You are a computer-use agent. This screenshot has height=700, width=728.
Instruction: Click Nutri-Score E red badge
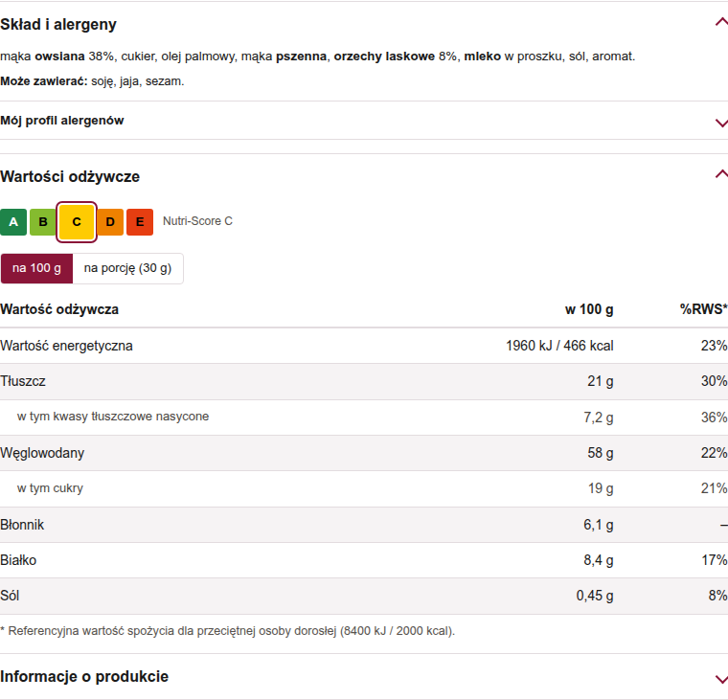point(140,222)
